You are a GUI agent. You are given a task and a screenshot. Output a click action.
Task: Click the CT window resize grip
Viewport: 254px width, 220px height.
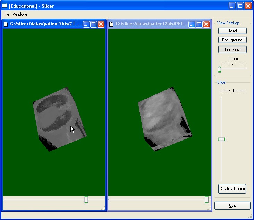pos(103,208)
